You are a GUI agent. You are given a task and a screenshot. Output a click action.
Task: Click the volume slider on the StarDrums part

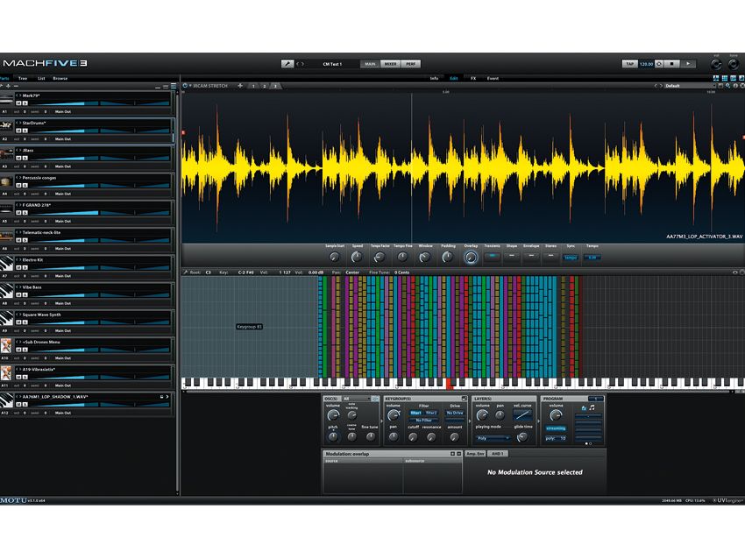coord(84,131)
